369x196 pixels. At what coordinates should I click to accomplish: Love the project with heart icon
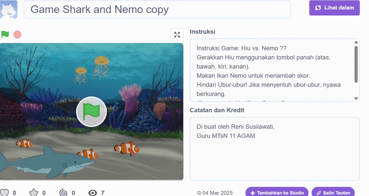(4, 193)
